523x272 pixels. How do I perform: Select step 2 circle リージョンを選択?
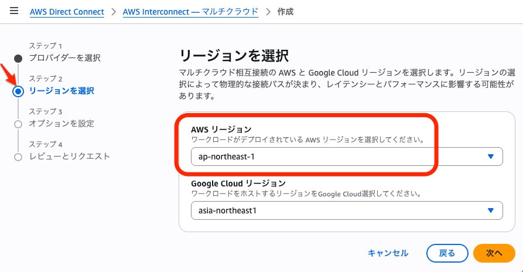(18, 91)
